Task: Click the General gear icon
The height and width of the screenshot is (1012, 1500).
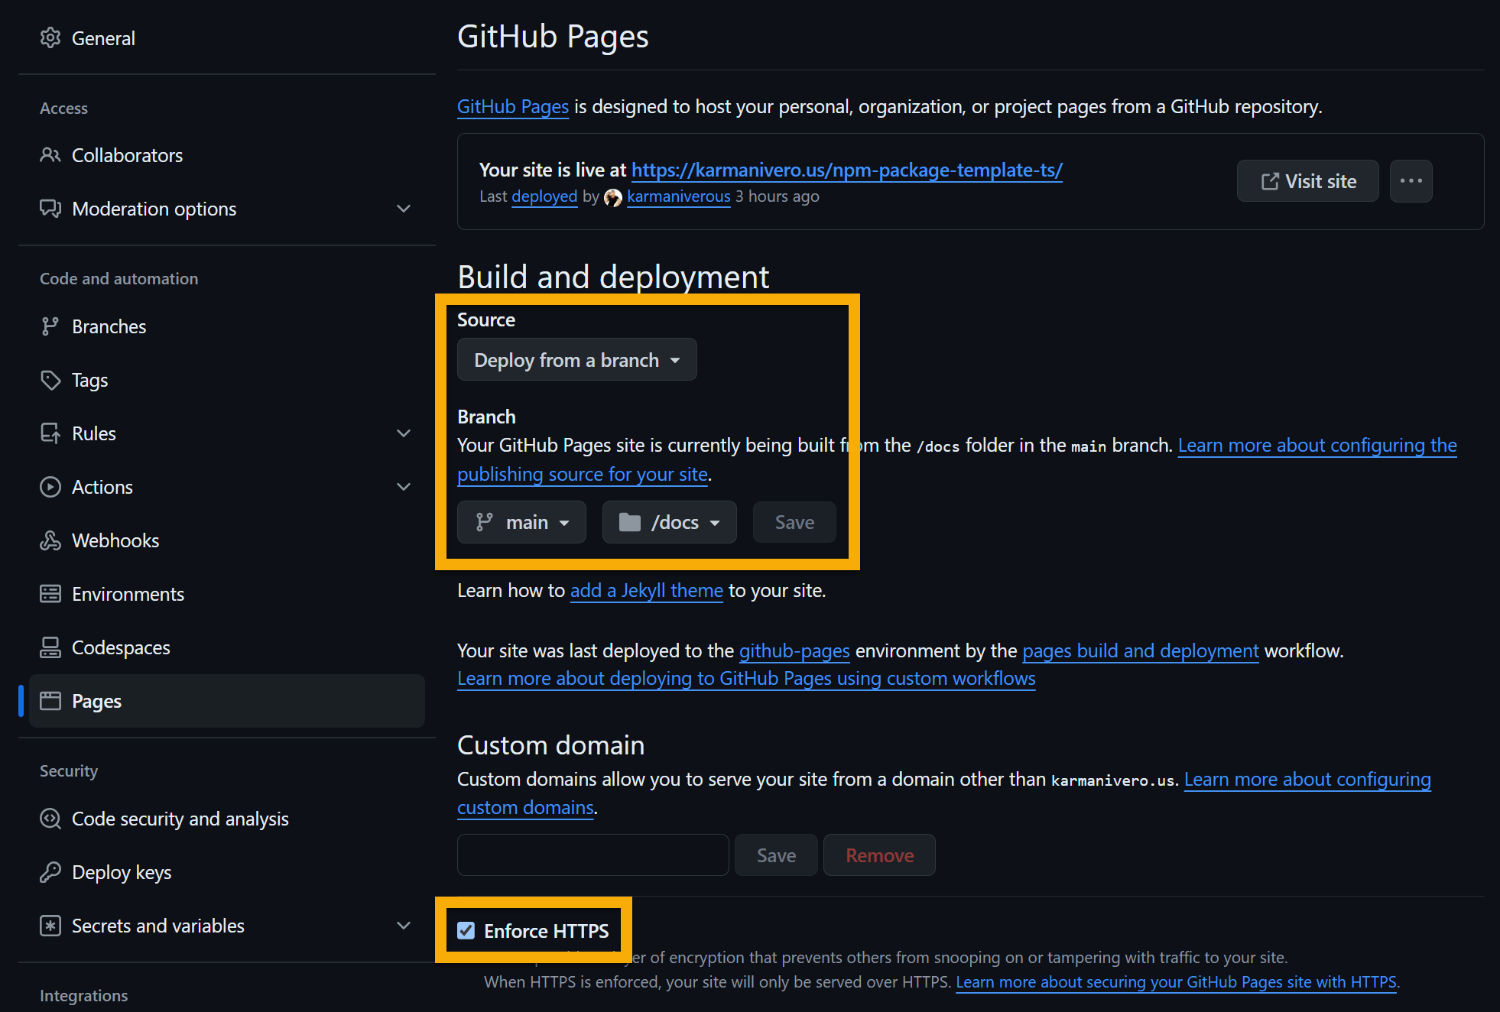Action: 50,37
